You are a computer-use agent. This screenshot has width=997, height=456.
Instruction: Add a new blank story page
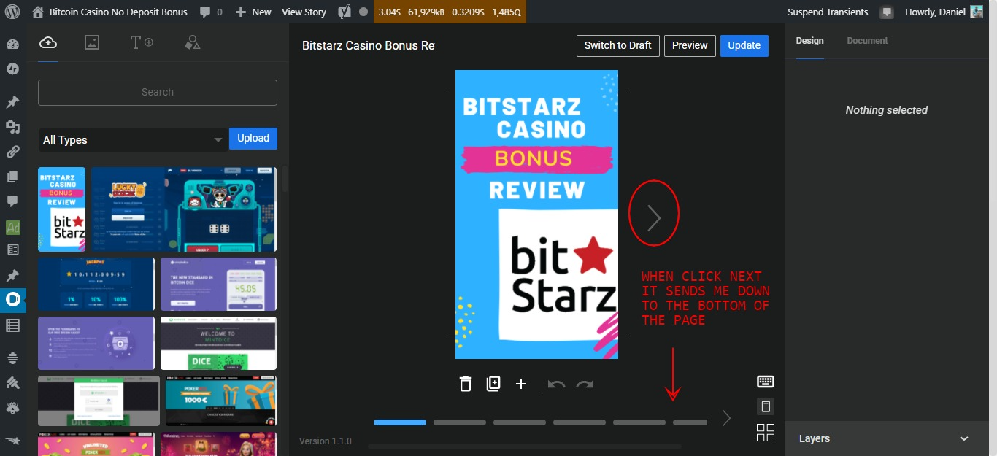tap(521, 384)
